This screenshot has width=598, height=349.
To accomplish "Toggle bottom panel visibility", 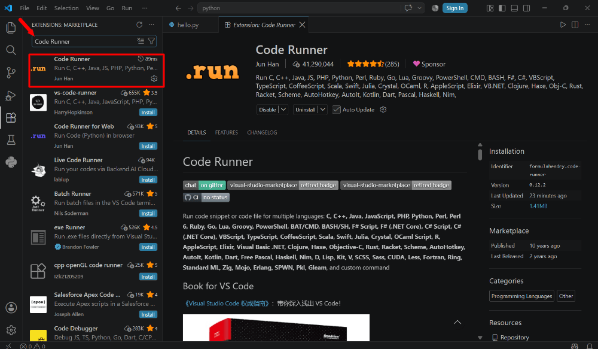I will point(514,8).
